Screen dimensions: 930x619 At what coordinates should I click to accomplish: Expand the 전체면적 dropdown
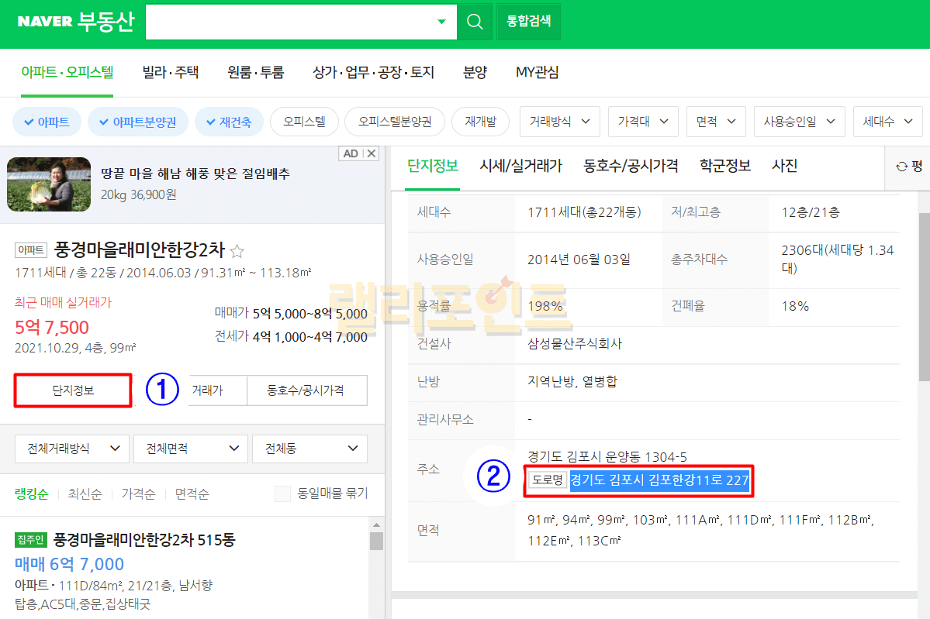[190, 449]
